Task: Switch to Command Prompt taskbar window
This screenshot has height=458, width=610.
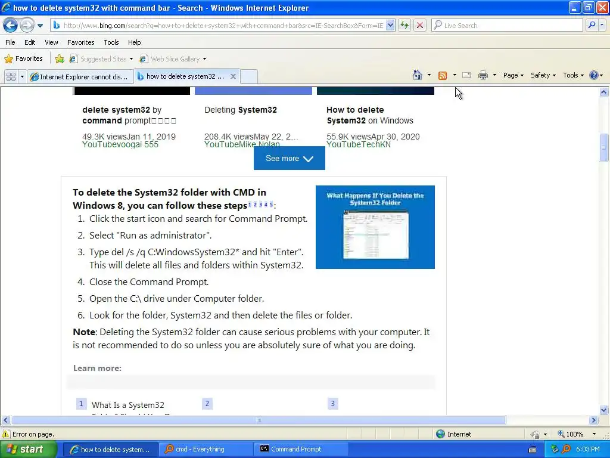Action: pos(301,449)
